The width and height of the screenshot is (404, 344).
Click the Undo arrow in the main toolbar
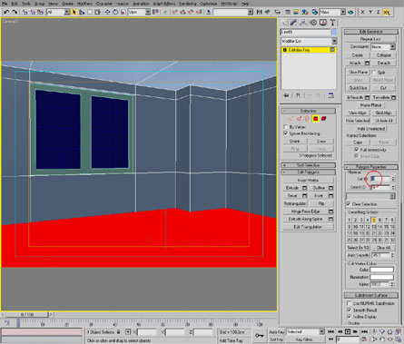tap(6, 12)
